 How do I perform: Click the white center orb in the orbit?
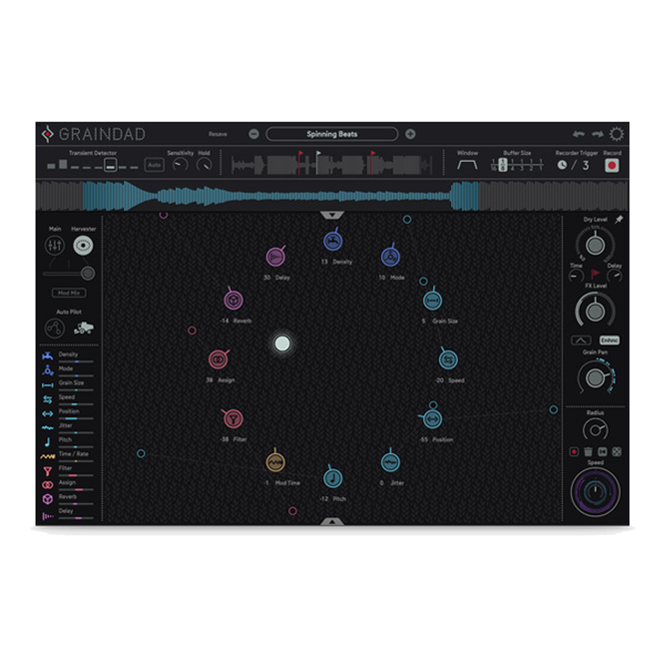coord(282,343)
